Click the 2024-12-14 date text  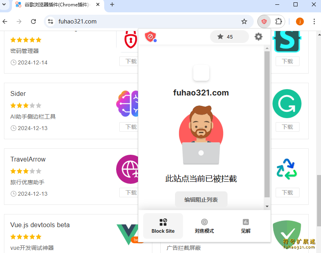[x=33, y=62]
